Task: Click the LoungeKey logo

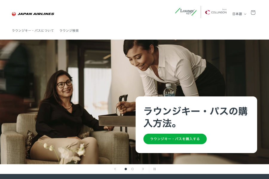Action: [186, 12]
